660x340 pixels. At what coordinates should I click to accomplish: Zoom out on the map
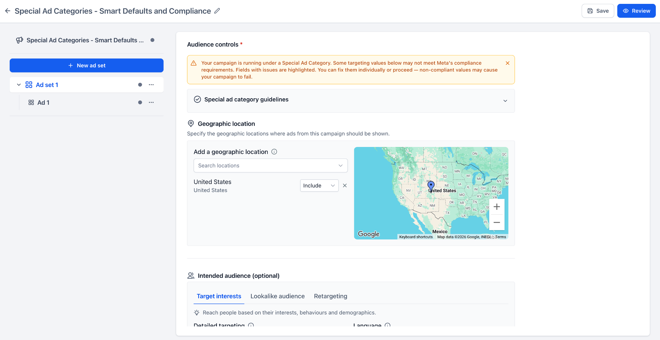497,222
